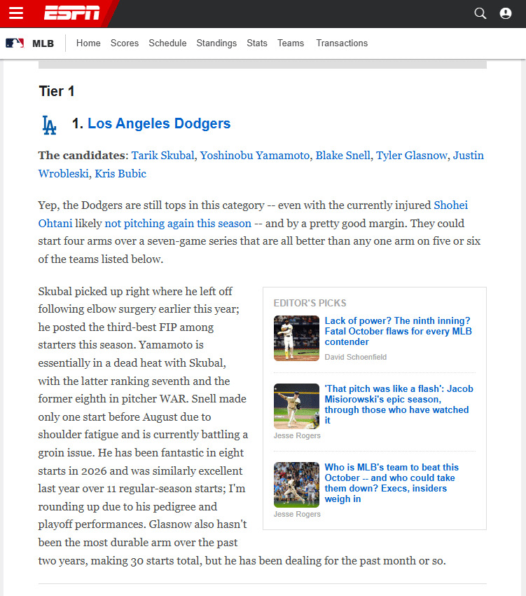This screenshot has width=526, height=596.
Task: Click the MLB league logo icon
Action: point(15,43)
